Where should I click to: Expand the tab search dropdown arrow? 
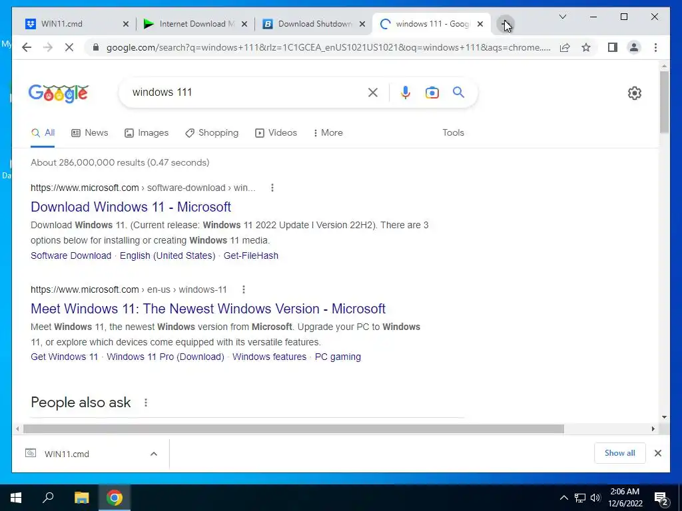[x=562, y=17]
